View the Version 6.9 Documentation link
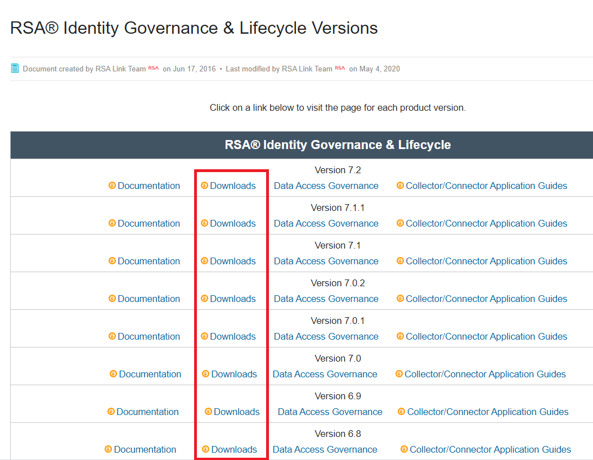Image resolution: width=593 pixels, height=460 pixels. point(147,412)
